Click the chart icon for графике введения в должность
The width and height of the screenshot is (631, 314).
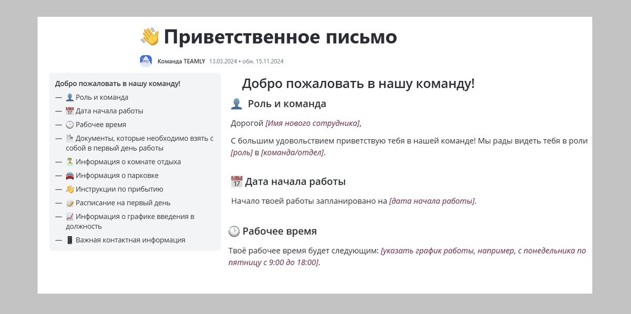pyautogui.click(x=69, y=216)
